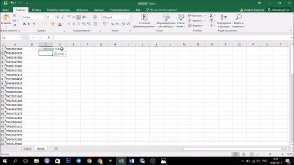Click the Borders icon
This screenshot has height=165, width=294.
tap(43, 24)
